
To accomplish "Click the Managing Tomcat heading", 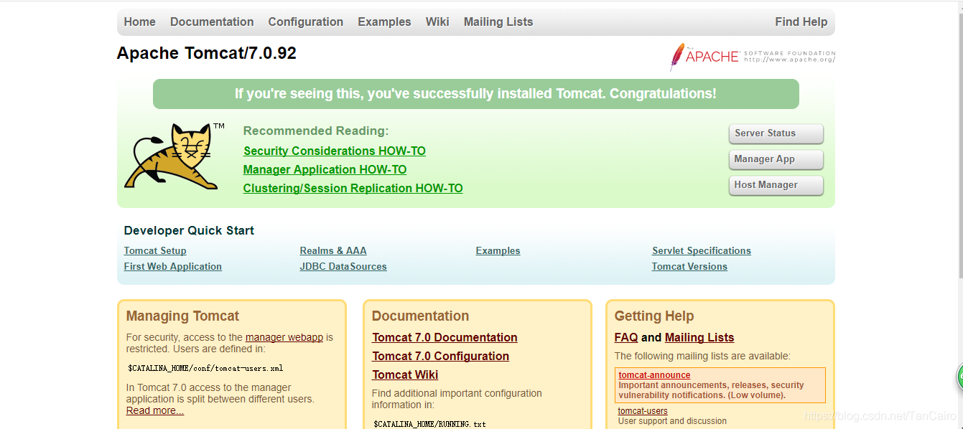I will point(182,316).
